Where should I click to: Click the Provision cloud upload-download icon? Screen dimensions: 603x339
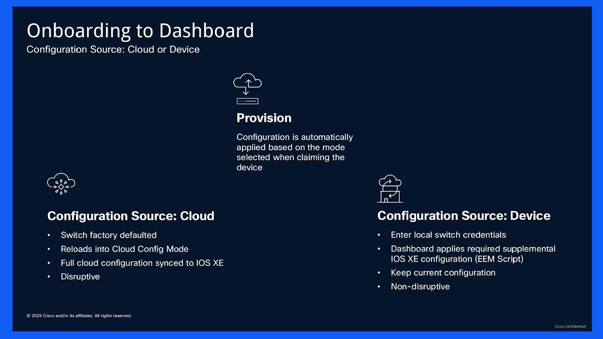[x=247, y=89]
